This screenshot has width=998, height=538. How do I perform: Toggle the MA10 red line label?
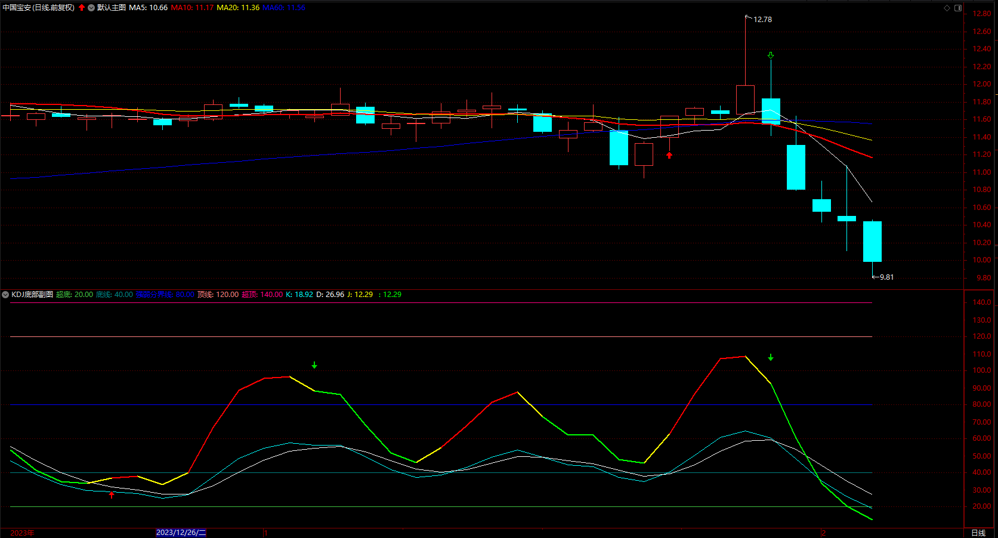click(x=192, y=8)
